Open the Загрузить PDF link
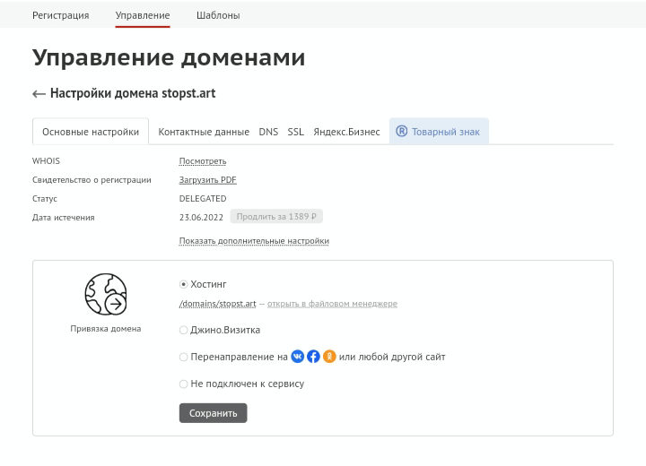646x466 pixels. pyautogui.click(x=207, y=180)
